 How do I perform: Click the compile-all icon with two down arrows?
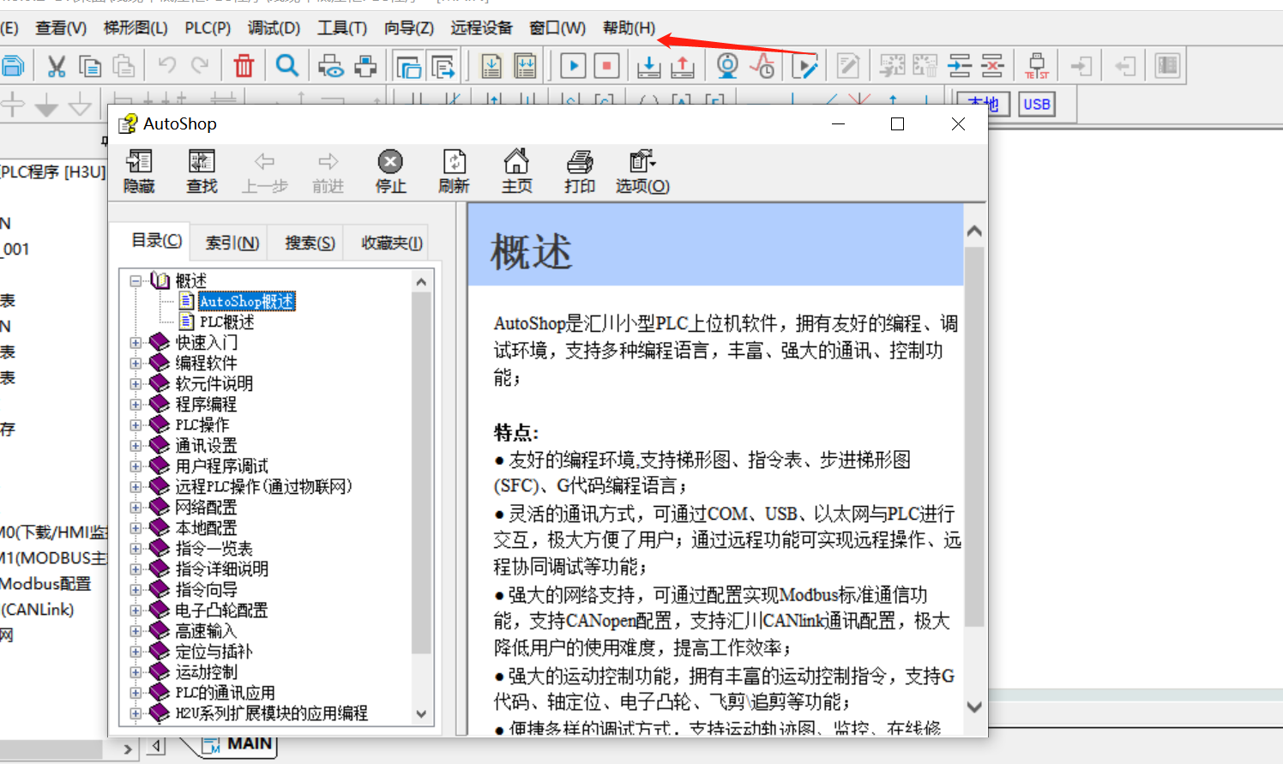tap(525, 66)
